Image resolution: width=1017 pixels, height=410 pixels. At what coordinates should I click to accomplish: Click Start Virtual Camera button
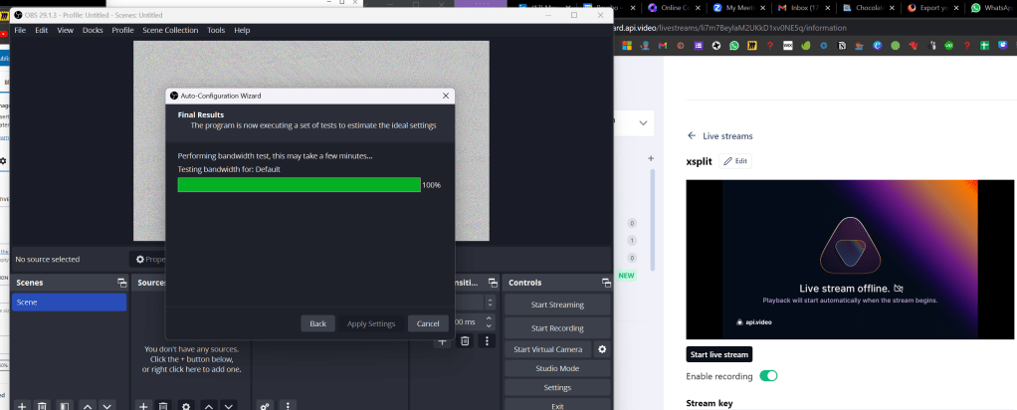(547, 349)
